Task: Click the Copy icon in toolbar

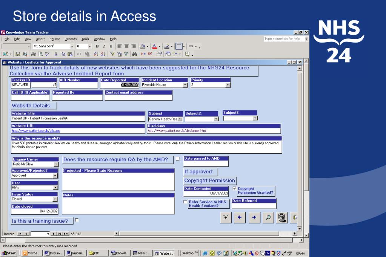Action: (x=63, y=54)
